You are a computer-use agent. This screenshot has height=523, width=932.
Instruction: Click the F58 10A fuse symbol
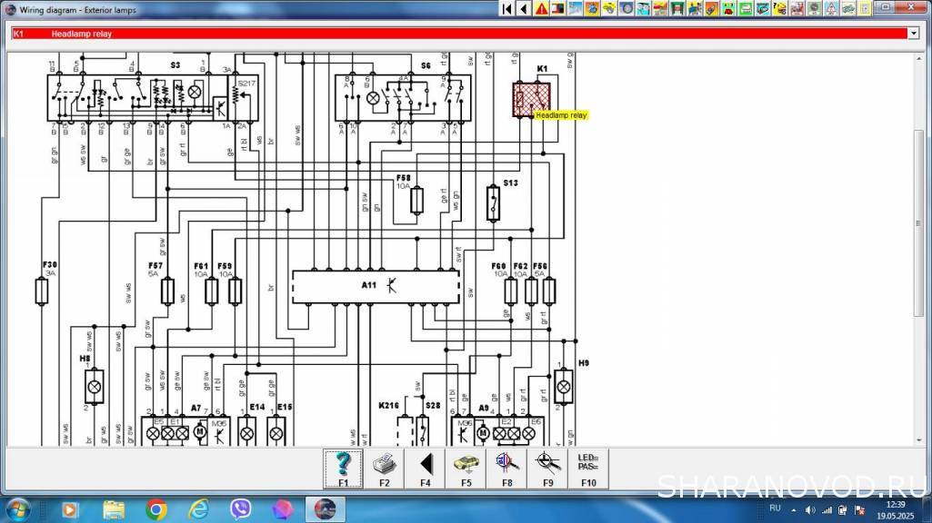416,200
